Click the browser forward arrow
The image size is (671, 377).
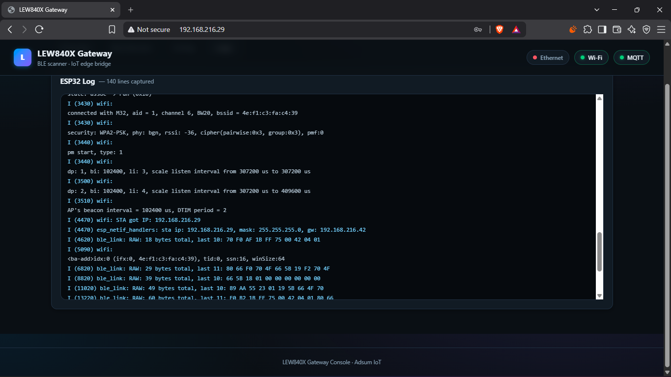(25, 29)
